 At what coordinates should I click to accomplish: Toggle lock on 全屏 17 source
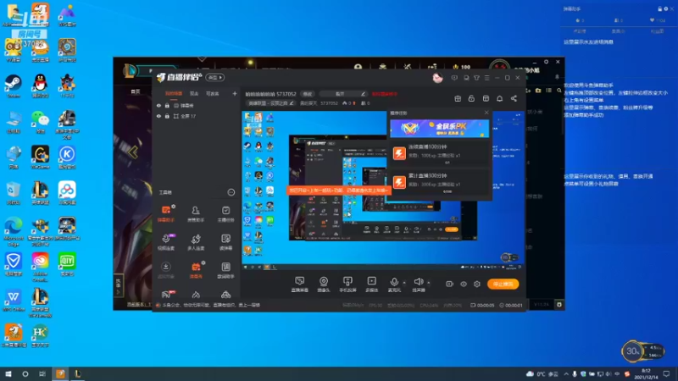[167, 116]
